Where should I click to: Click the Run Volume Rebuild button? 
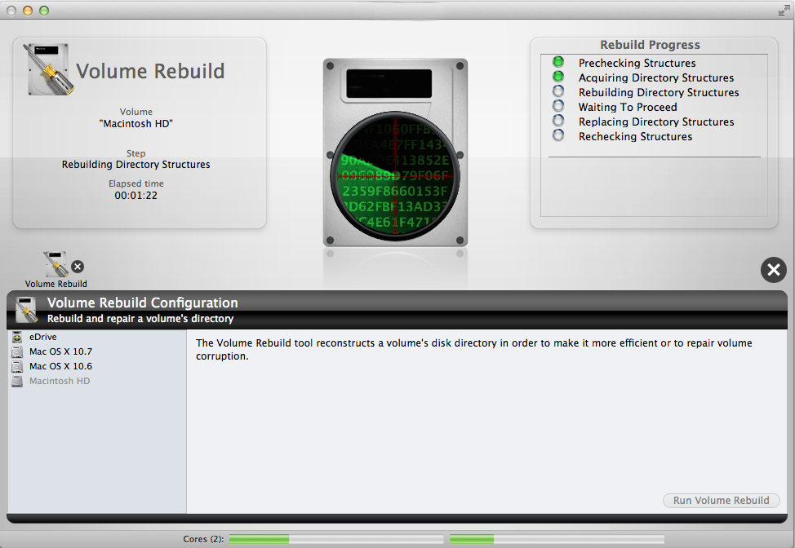pyautogui.click(x=721, y=501)
